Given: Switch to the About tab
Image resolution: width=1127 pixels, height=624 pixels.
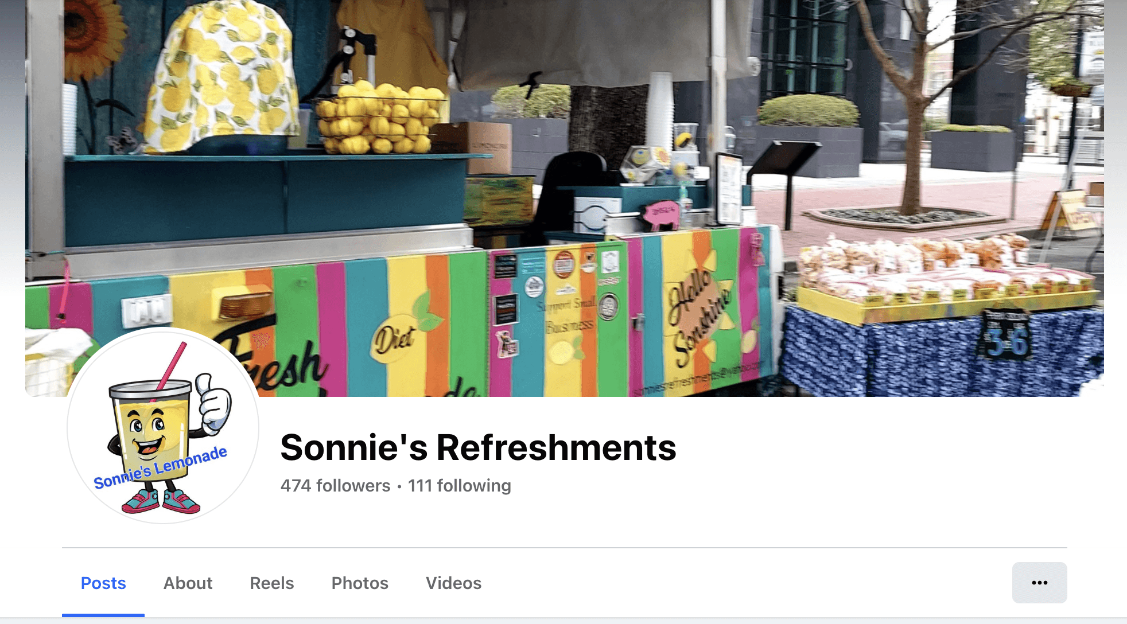Looking at the screenshot, I should point(188,583).
